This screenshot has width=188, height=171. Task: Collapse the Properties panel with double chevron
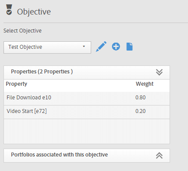click(159, 72)
